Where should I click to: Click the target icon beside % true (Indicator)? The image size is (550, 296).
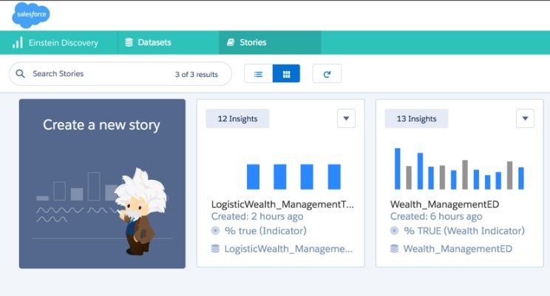click(215, 231)
